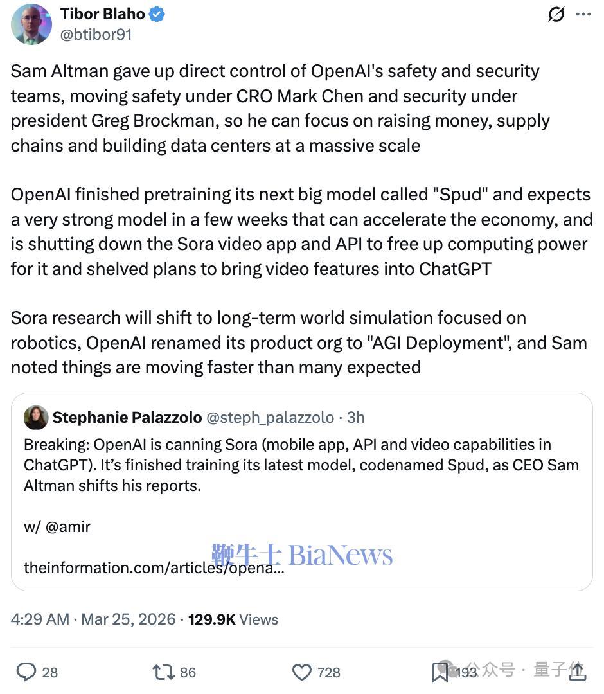Repost this tweet via retweet icon

click(163, 672)
